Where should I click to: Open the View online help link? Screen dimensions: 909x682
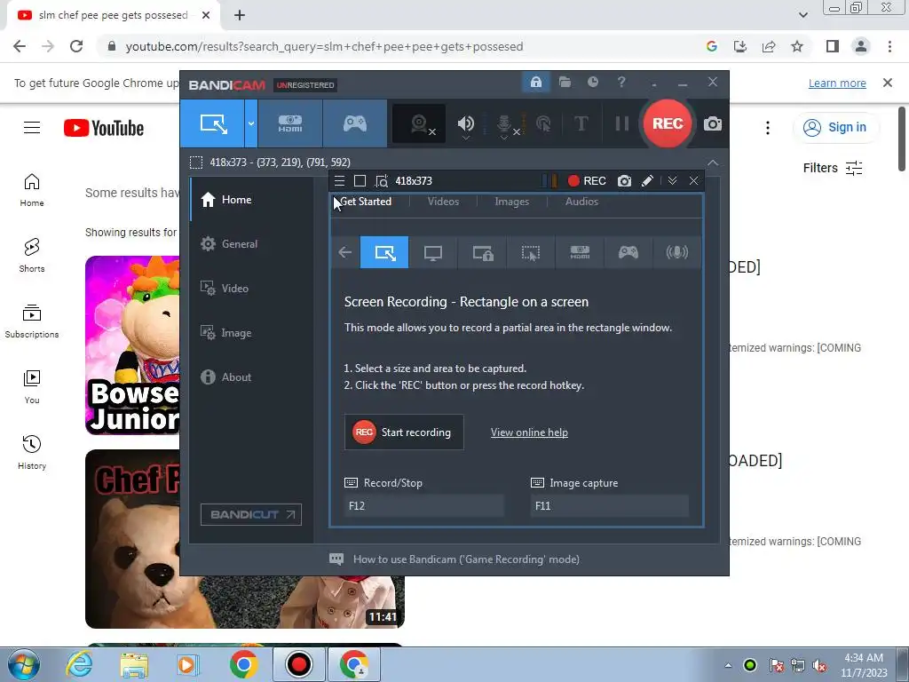click(x=529, y=432)
